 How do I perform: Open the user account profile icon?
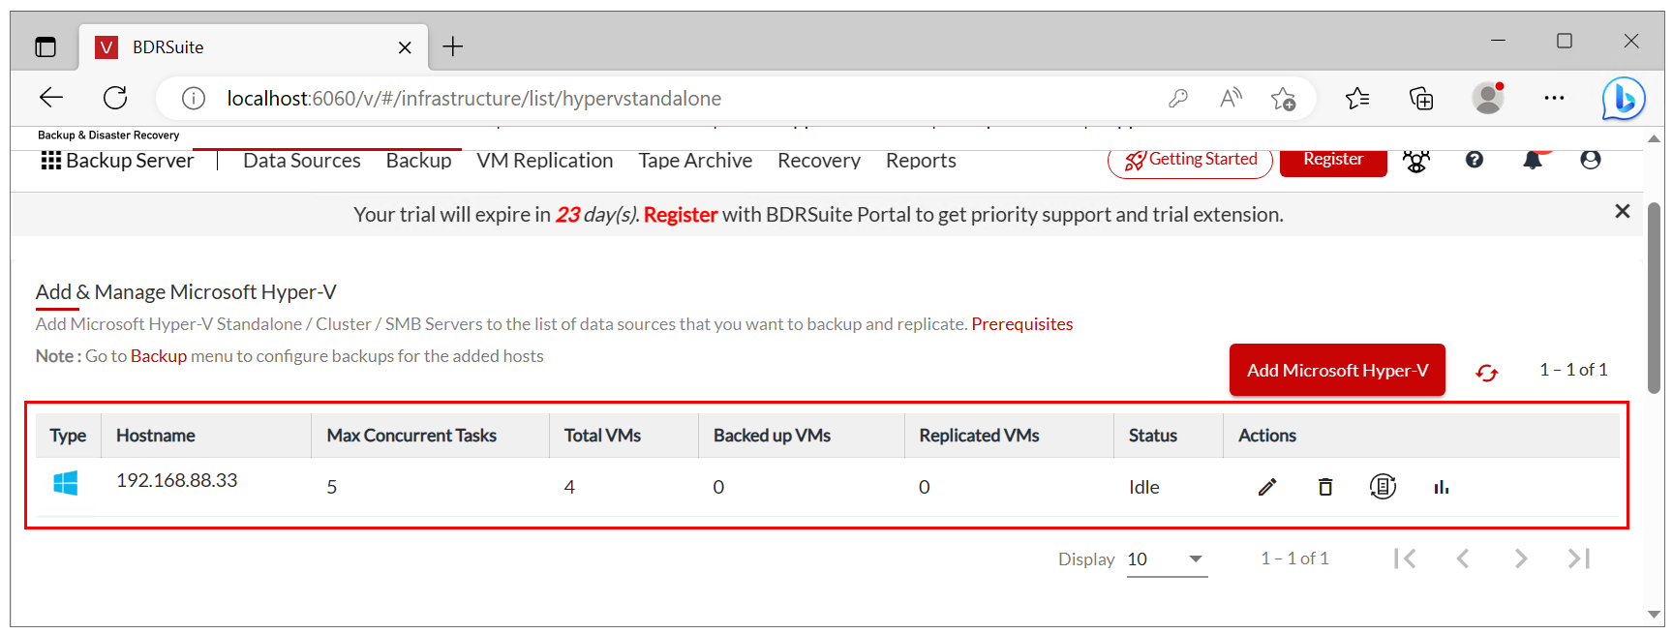[x=1591, y=160]
